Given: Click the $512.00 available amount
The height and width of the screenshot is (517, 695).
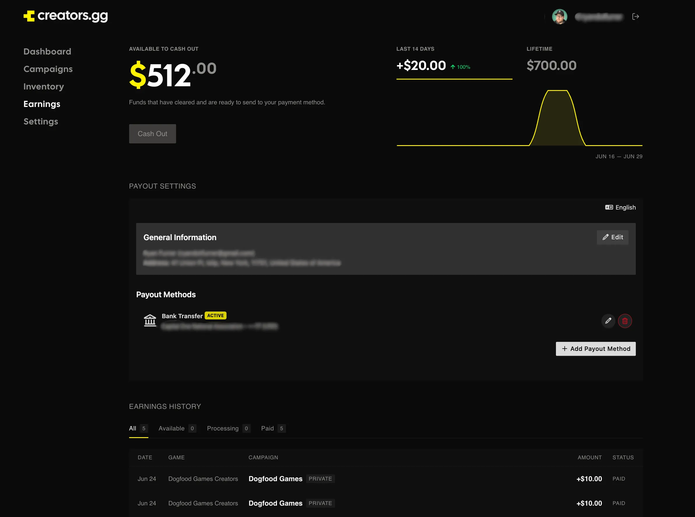Looking at the screenshot, I should coord(173,75).
